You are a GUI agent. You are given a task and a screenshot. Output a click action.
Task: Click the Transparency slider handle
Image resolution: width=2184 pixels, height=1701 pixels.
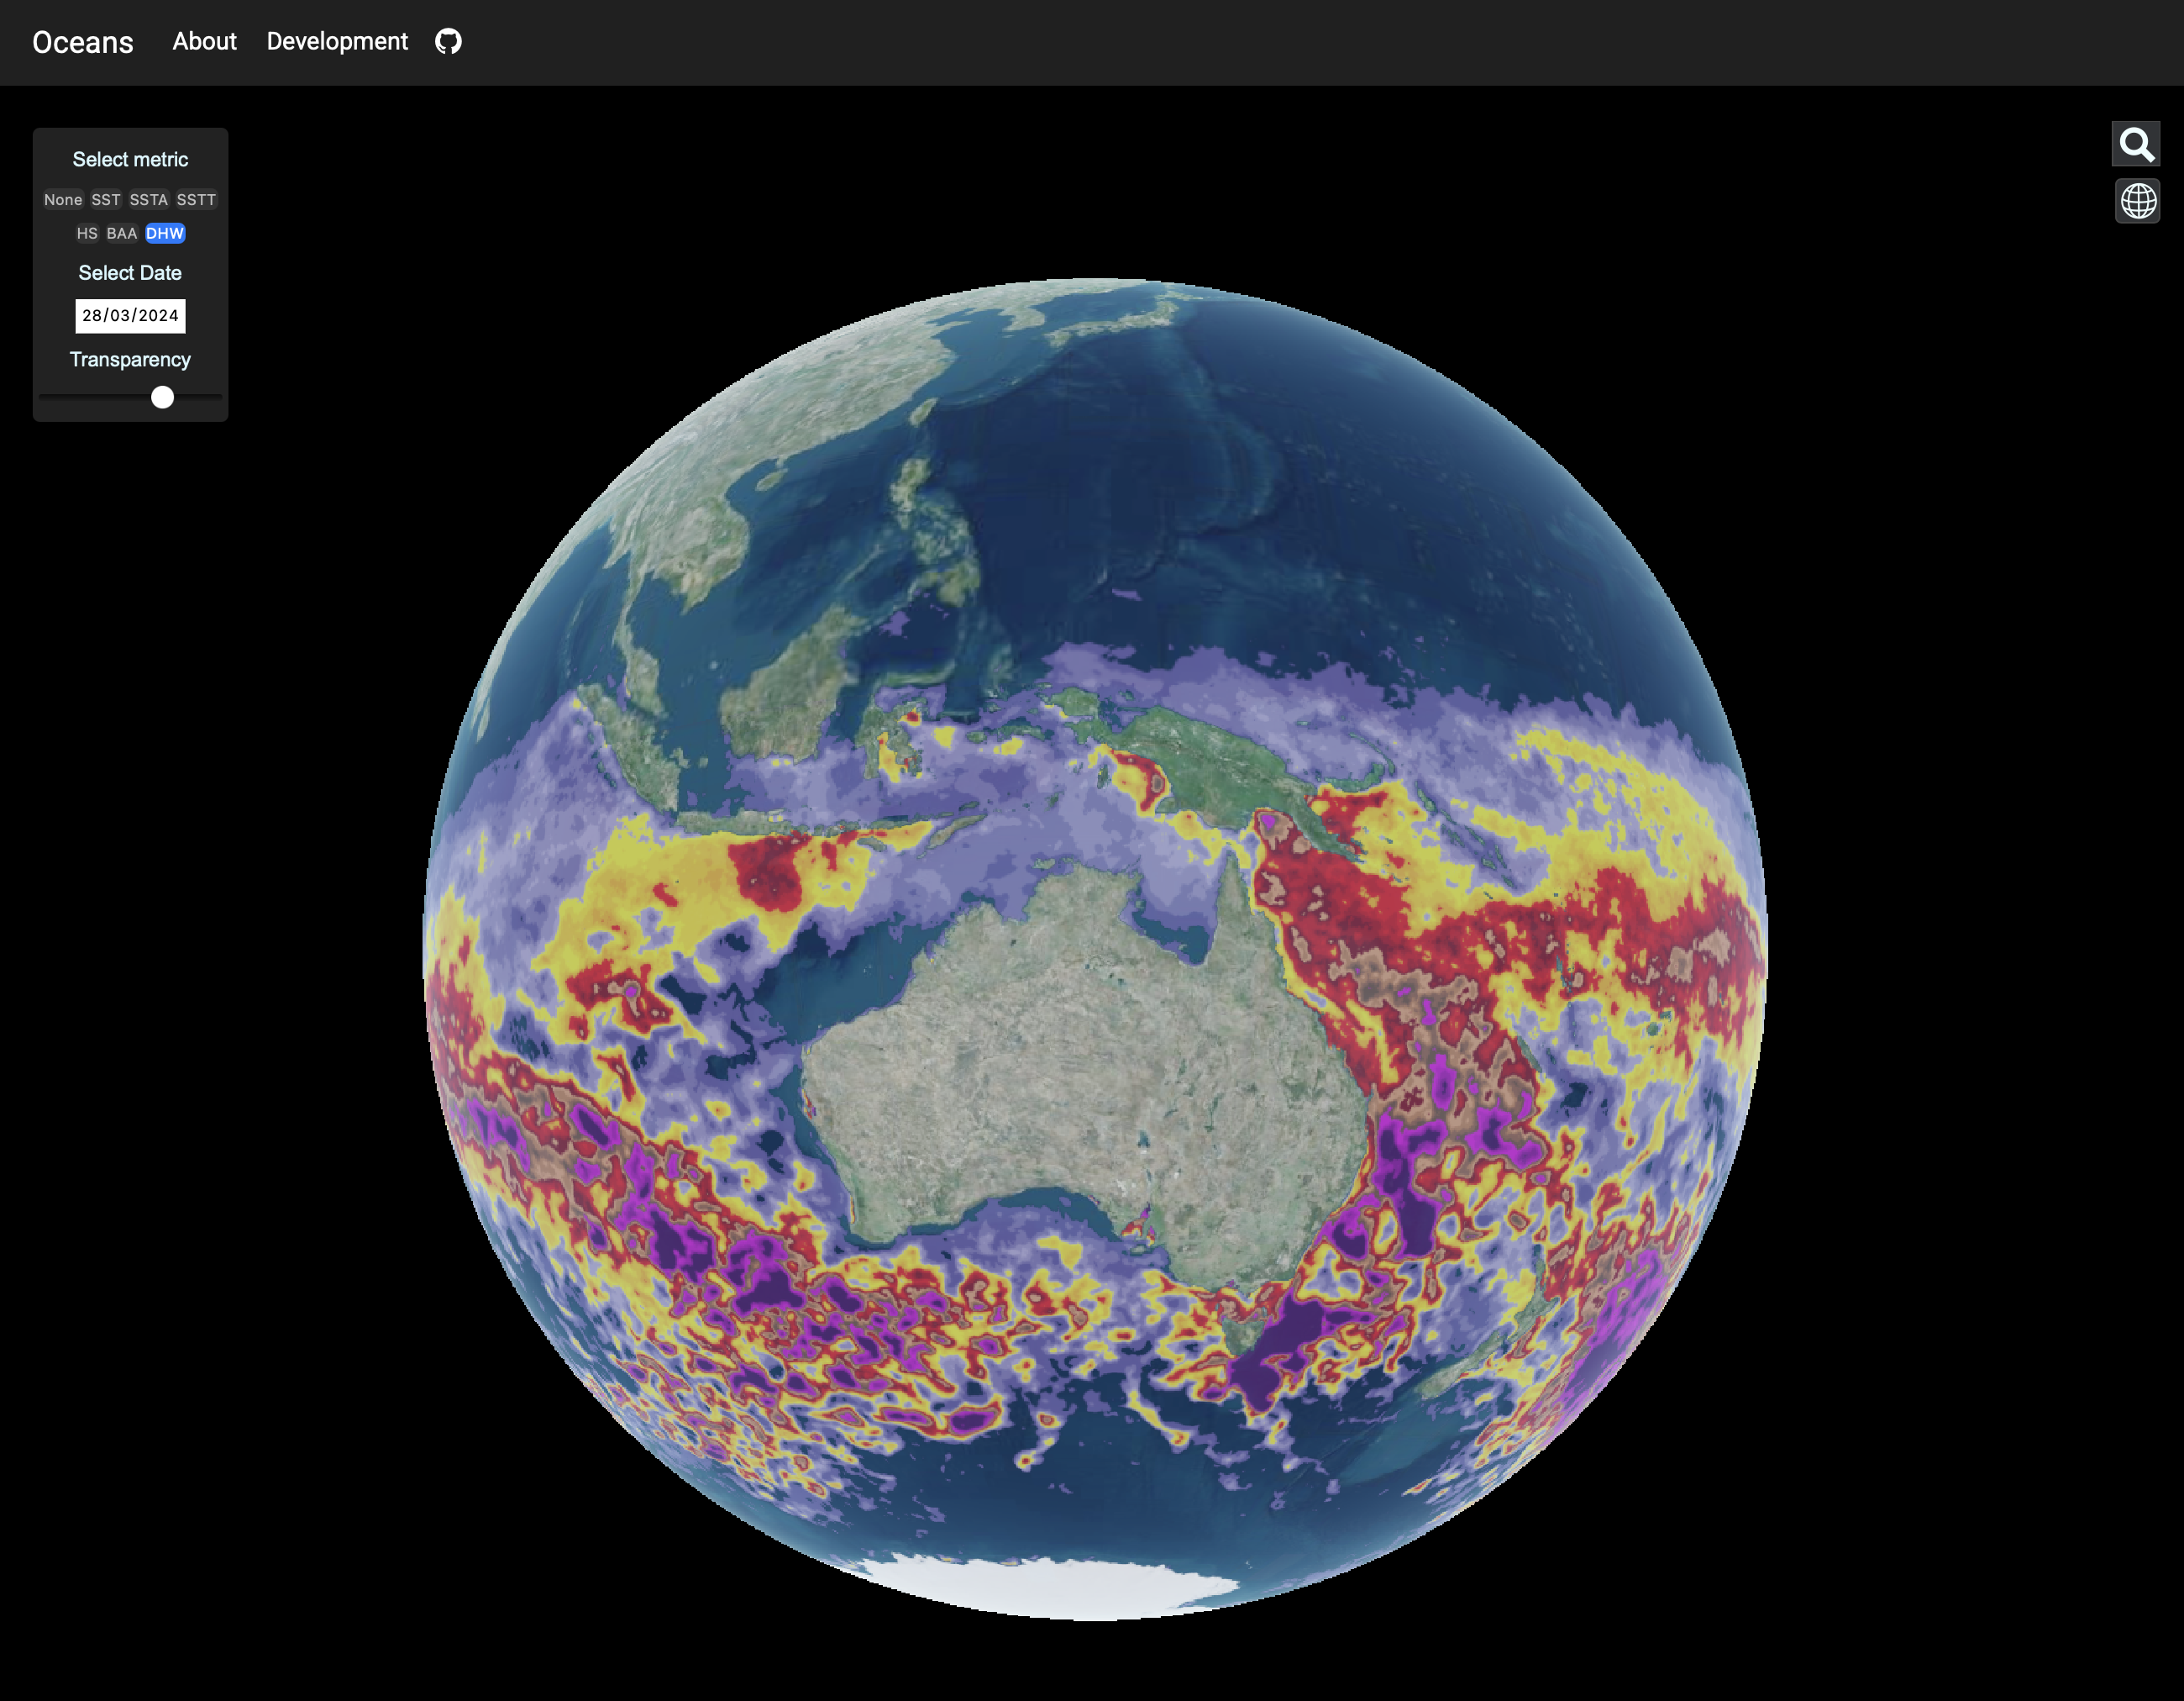pos(162,398)
